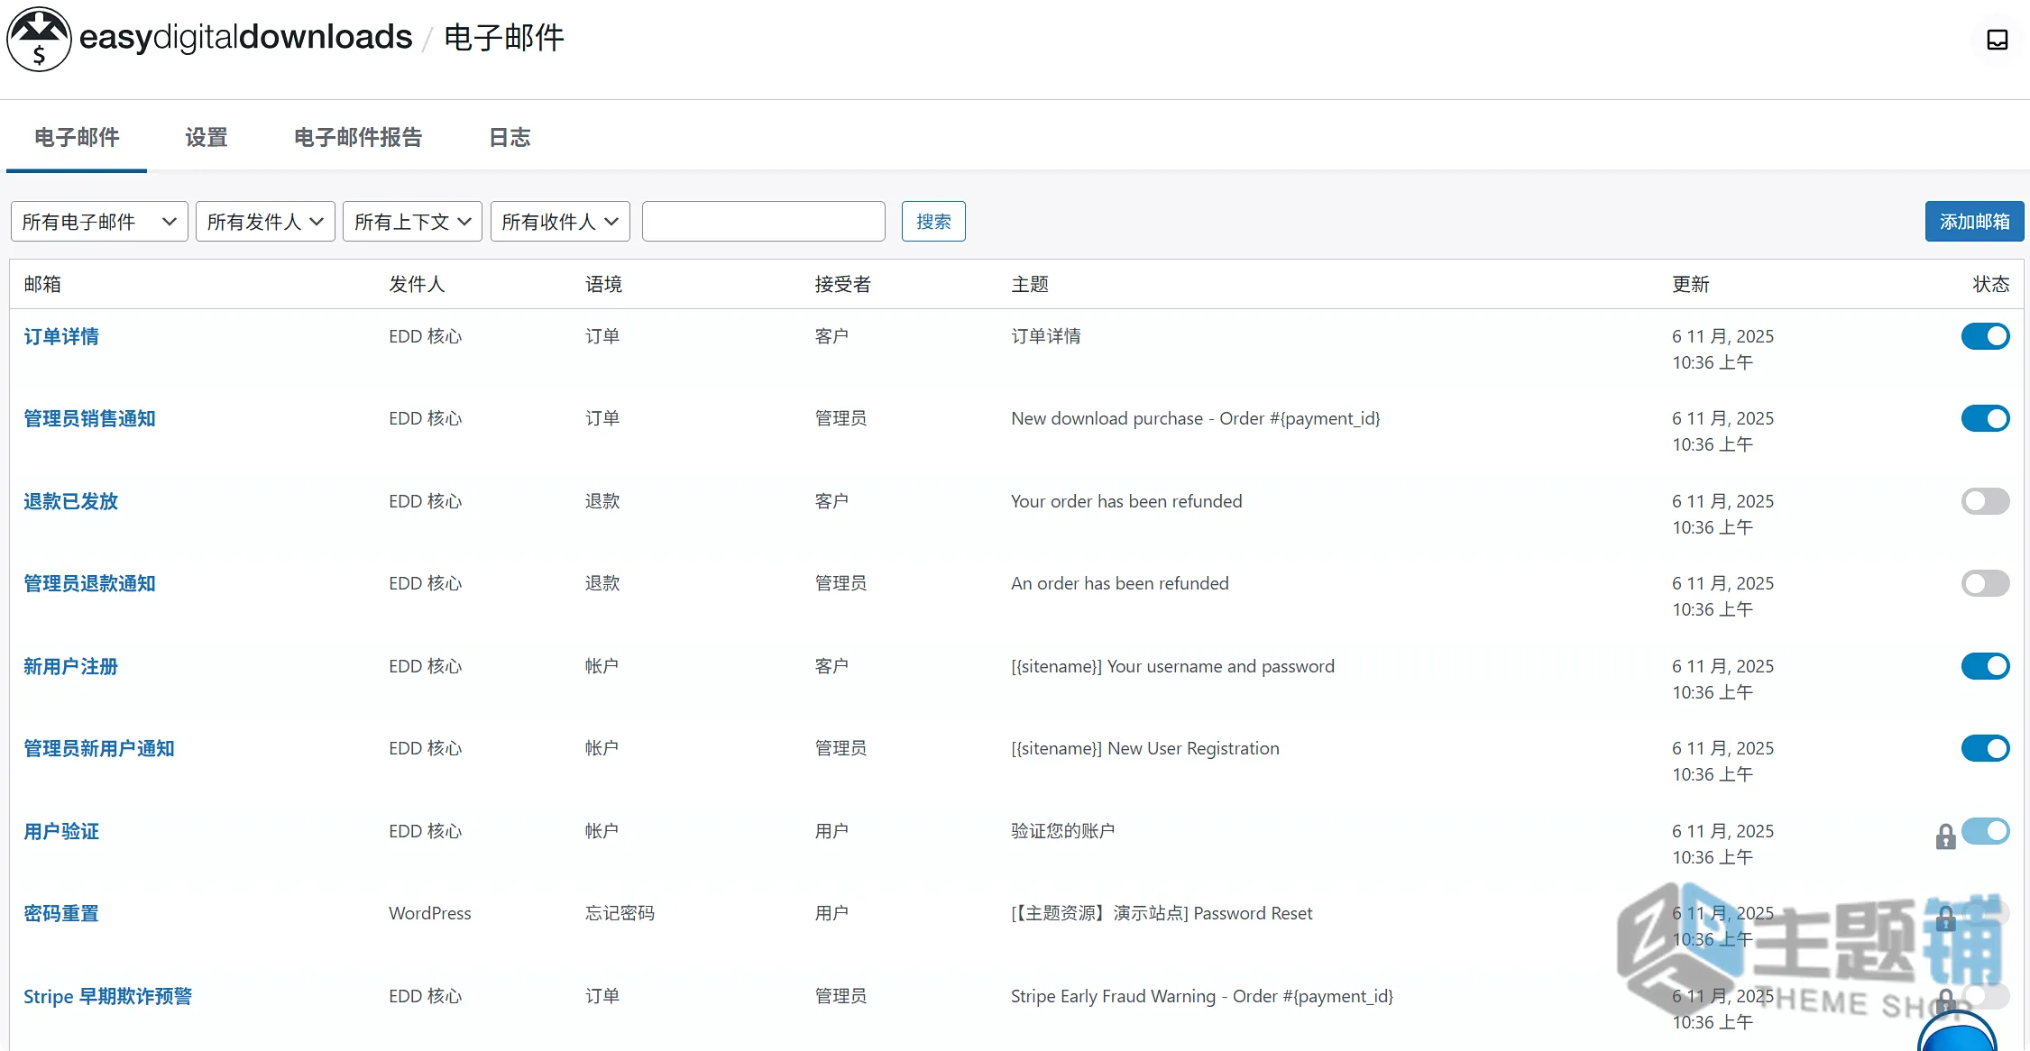Viewport: 2030px width, 1051px height.
Task: Click the 搜索 search button
Action: [933, 222]
